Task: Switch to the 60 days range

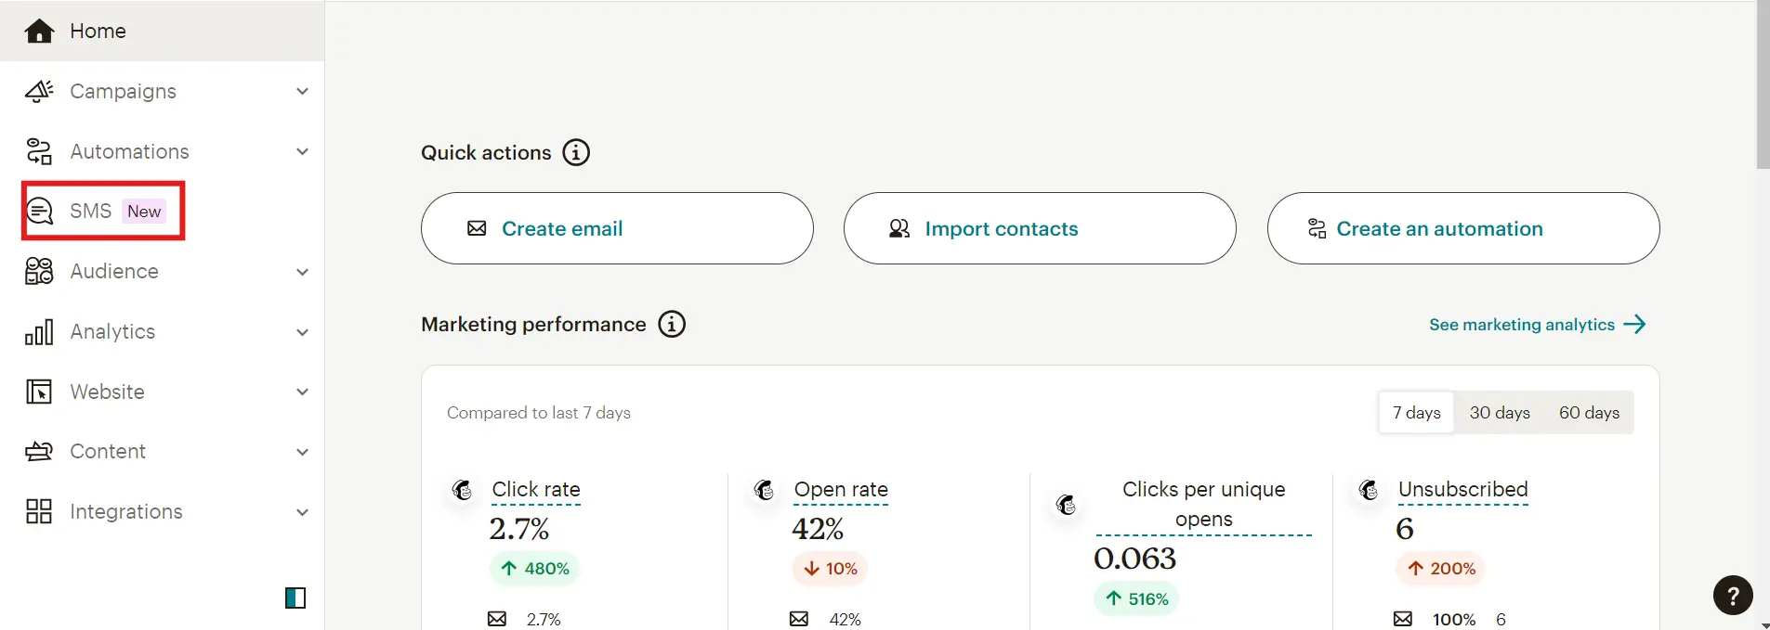Action: coord(1589,413)
